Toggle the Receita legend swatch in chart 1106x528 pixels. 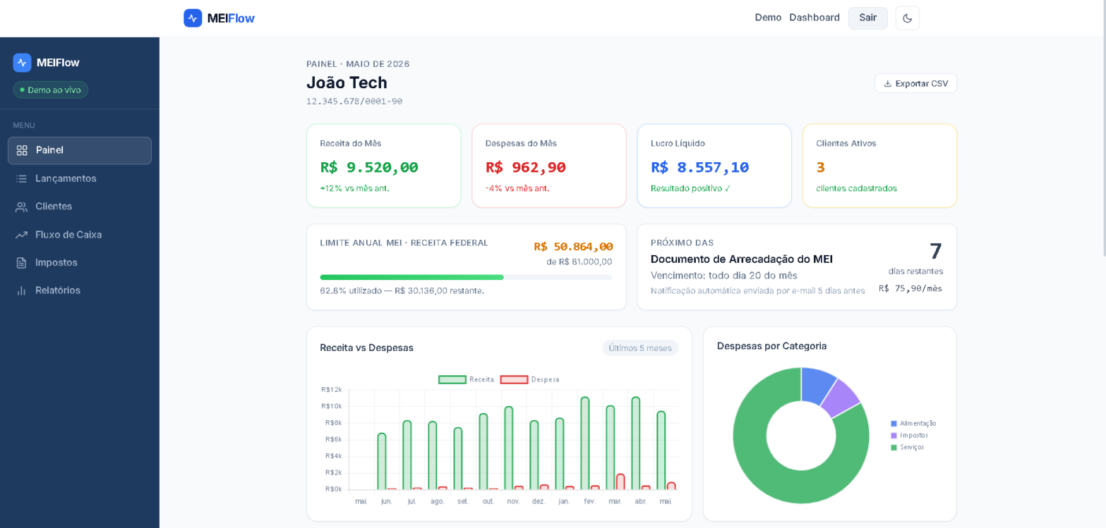point(452,379)
